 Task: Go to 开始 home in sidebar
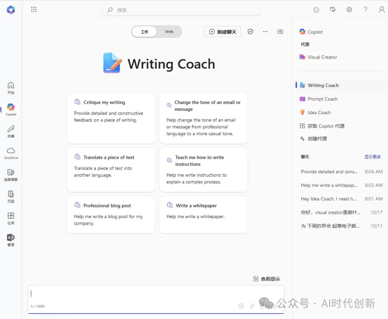11,88
